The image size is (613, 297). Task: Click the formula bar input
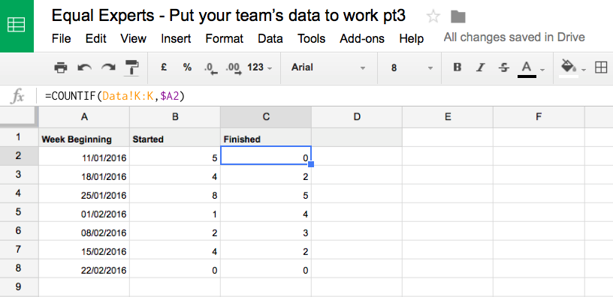pos(325,95)
